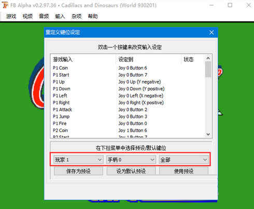Click the input list scrollbar thumb
This screenshot has width=254, height=209.
(208, 69)
